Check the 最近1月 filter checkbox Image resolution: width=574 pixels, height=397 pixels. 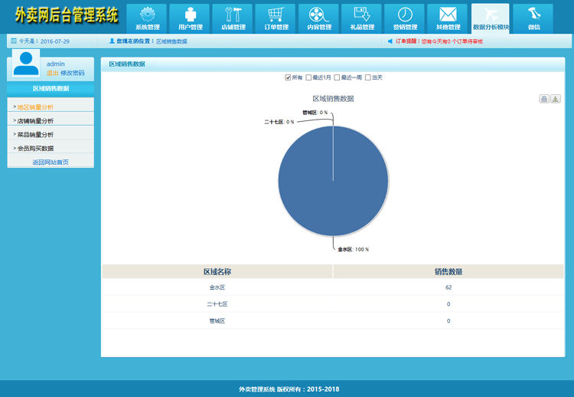pyautogui.click(x=309, y=77)
